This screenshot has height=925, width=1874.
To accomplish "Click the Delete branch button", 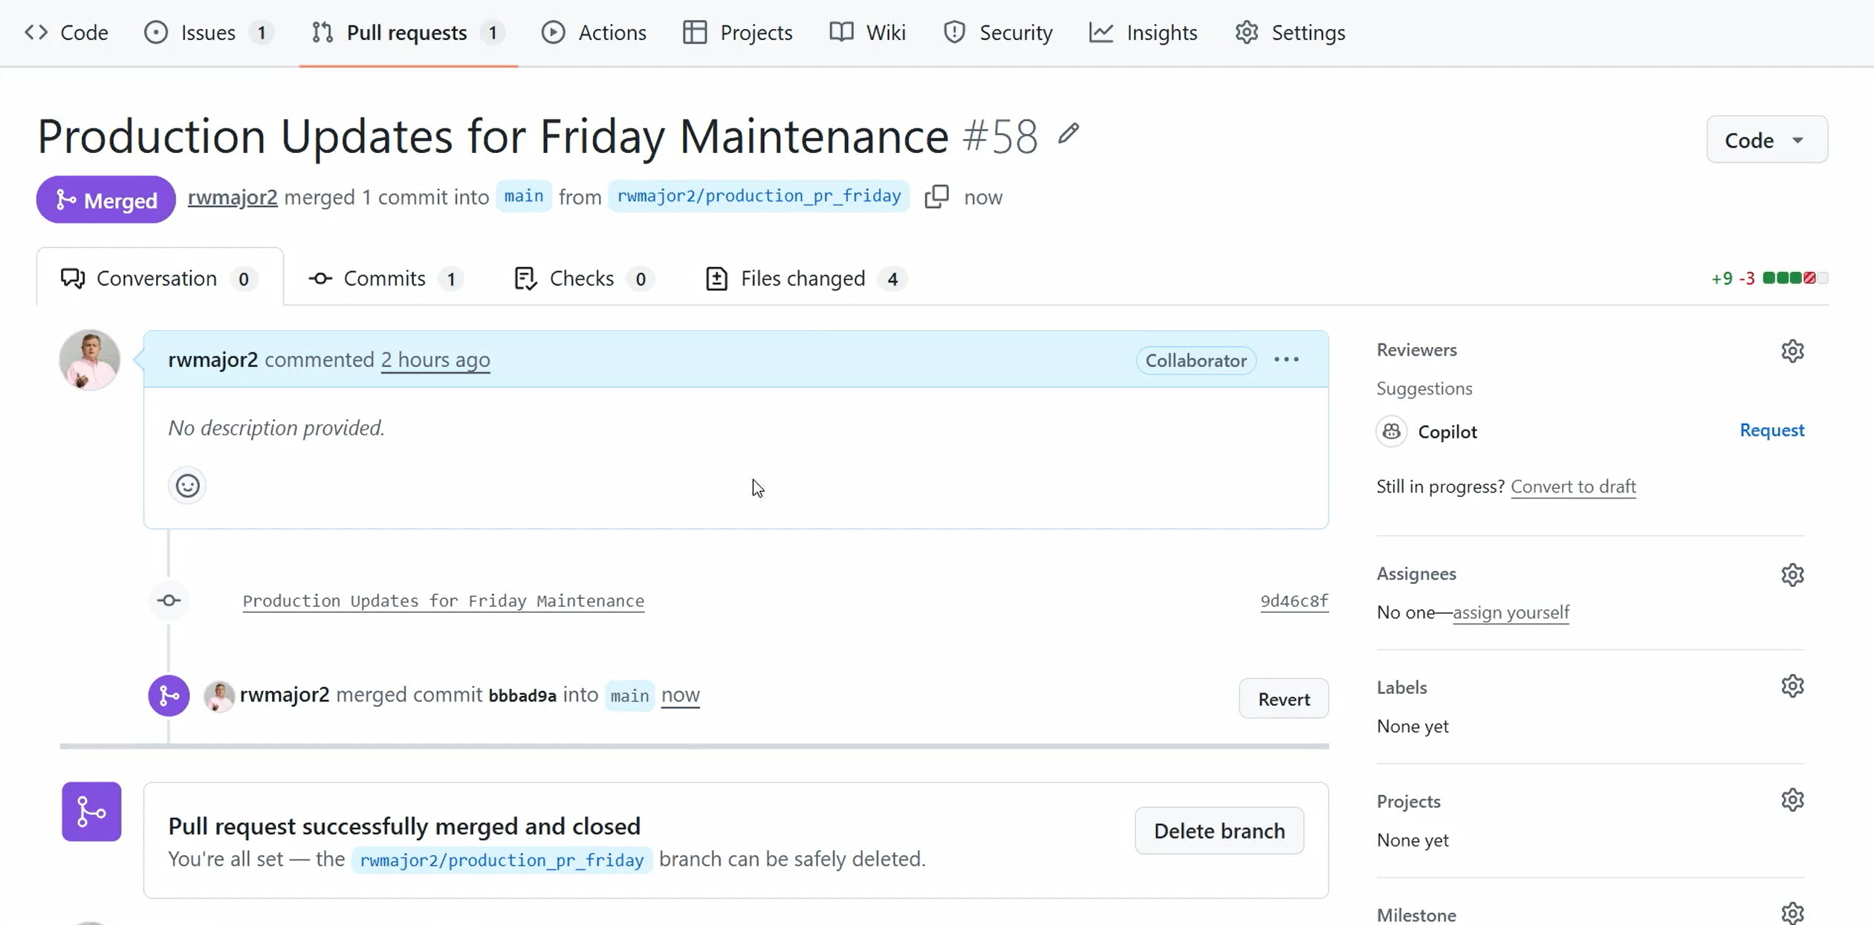I will tap(1219, 830).
